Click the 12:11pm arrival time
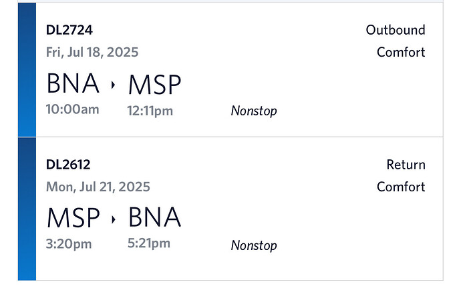Viewport: 461px width, 294px height. click(150, 111)
